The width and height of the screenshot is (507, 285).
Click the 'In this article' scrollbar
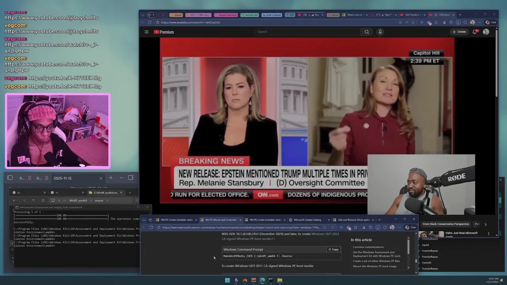(x=408, y=247)
